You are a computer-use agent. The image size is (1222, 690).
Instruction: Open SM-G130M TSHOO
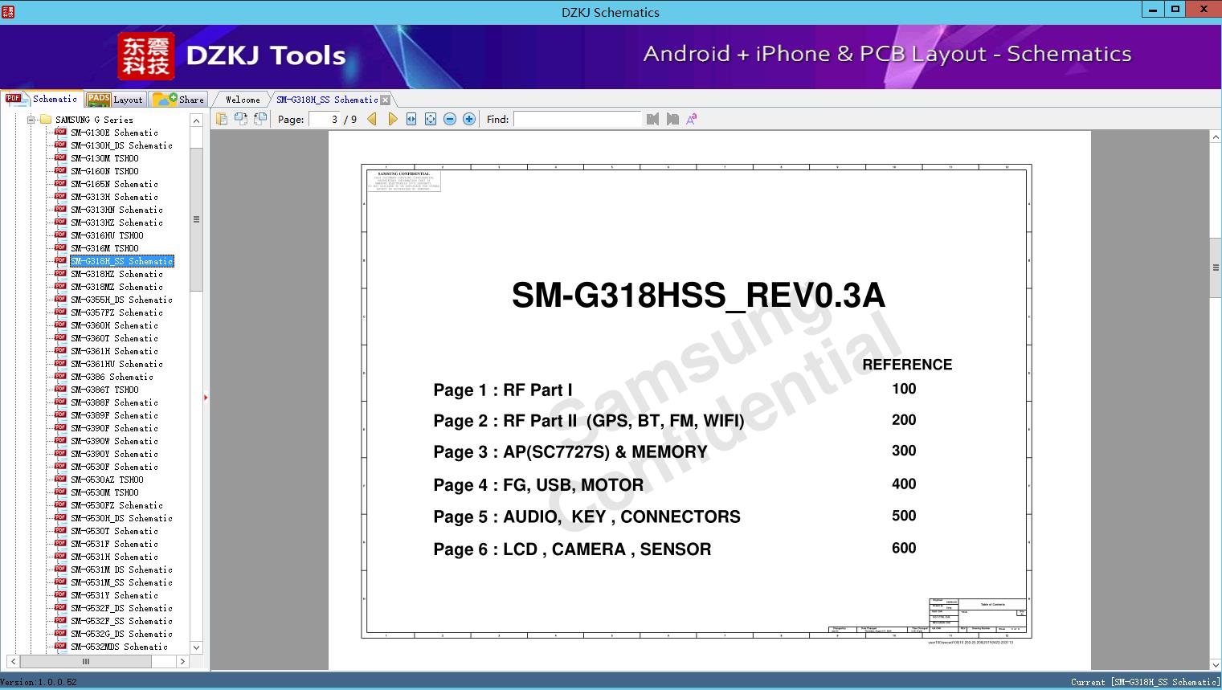pyautogui.click(x=104, y=158)
